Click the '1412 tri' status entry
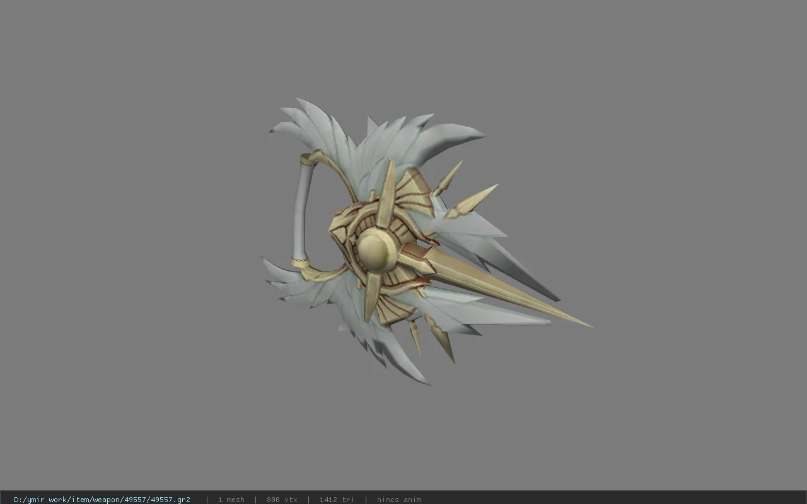The width and height of the screenshot is (807, 504). (337, 500)
